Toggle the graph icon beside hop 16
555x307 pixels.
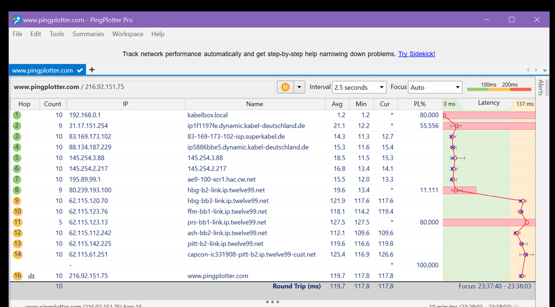click(32, 276)
